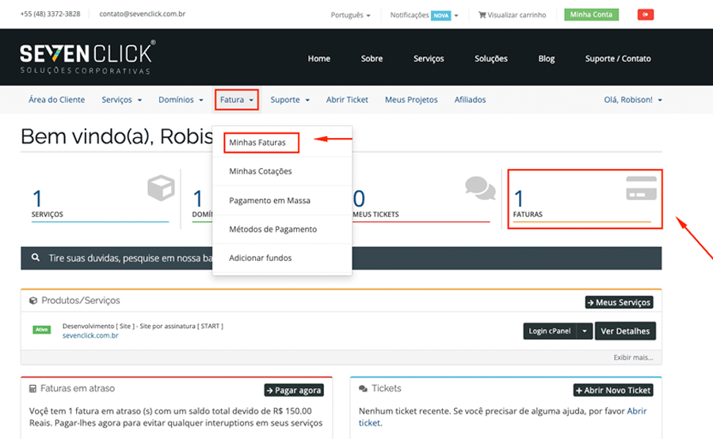Open the Notificações dropdown
Viewport: 713px width, 439px height.
[x=424, y=14]
